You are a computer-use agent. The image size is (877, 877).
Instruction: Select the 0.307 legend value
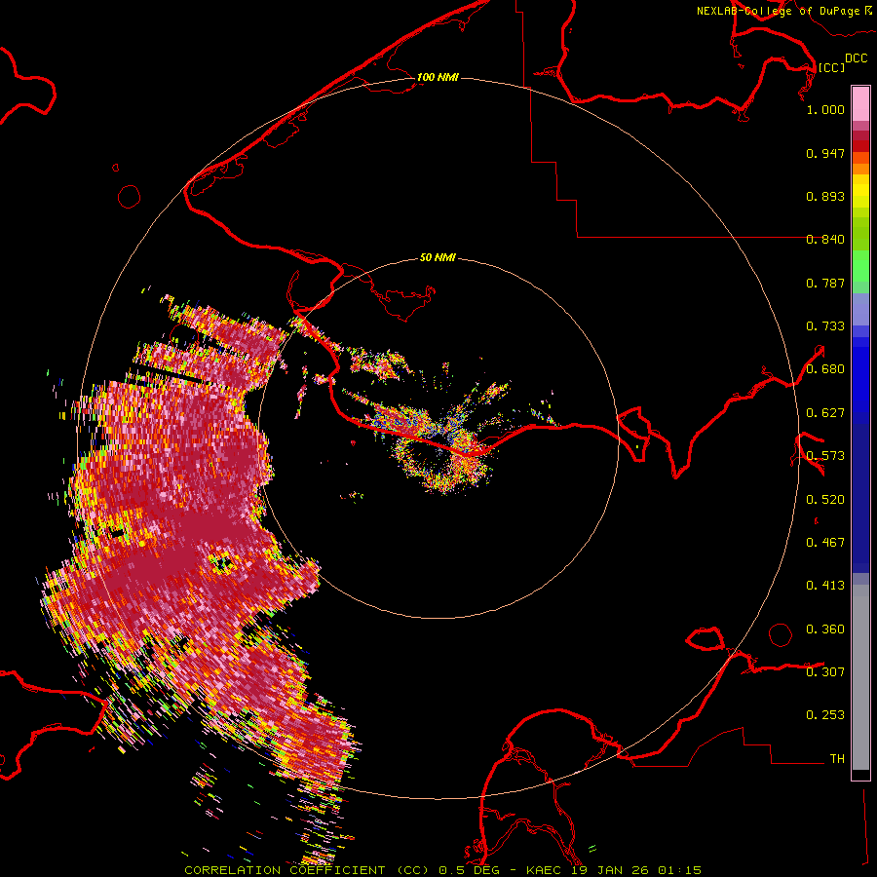(825, 671)
